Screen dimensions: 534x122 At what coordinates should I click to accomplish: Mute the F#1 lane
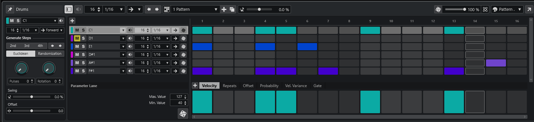[77, 71]
